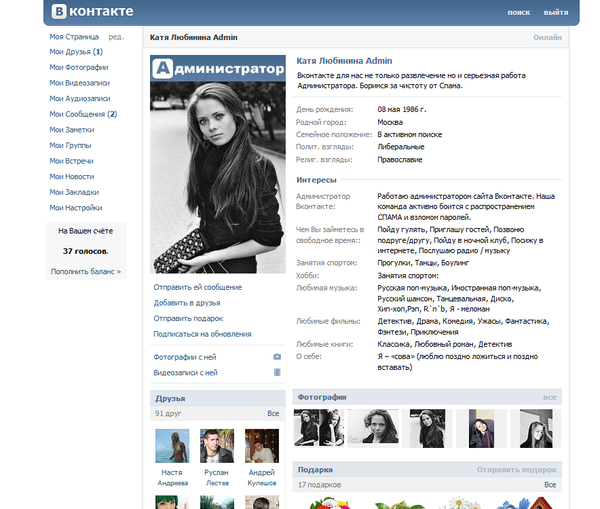Open the third photo thumbnail in Фотографии

click(x=428, y=428)
